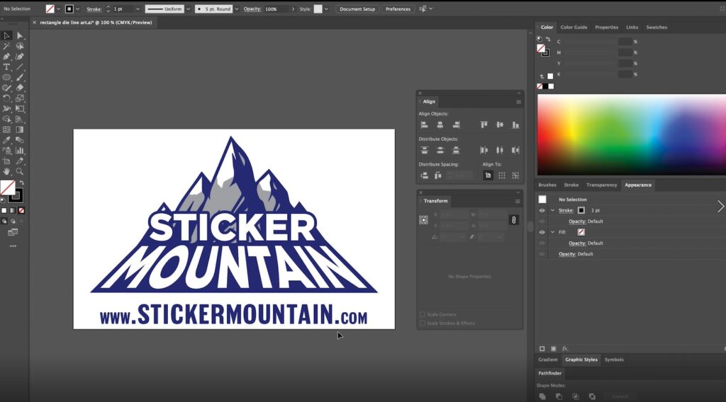This screenshot has width=726, height=402.
Task: Select the Pen tool
Action: 6,57
